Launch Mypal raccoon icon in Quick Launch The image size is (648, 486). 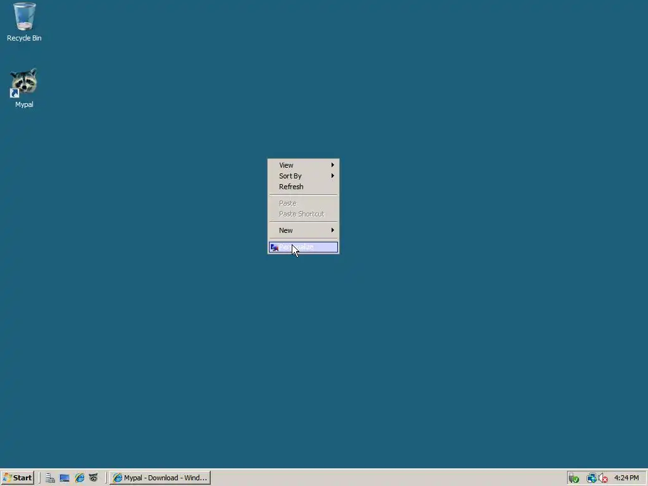tap(94, 478)
